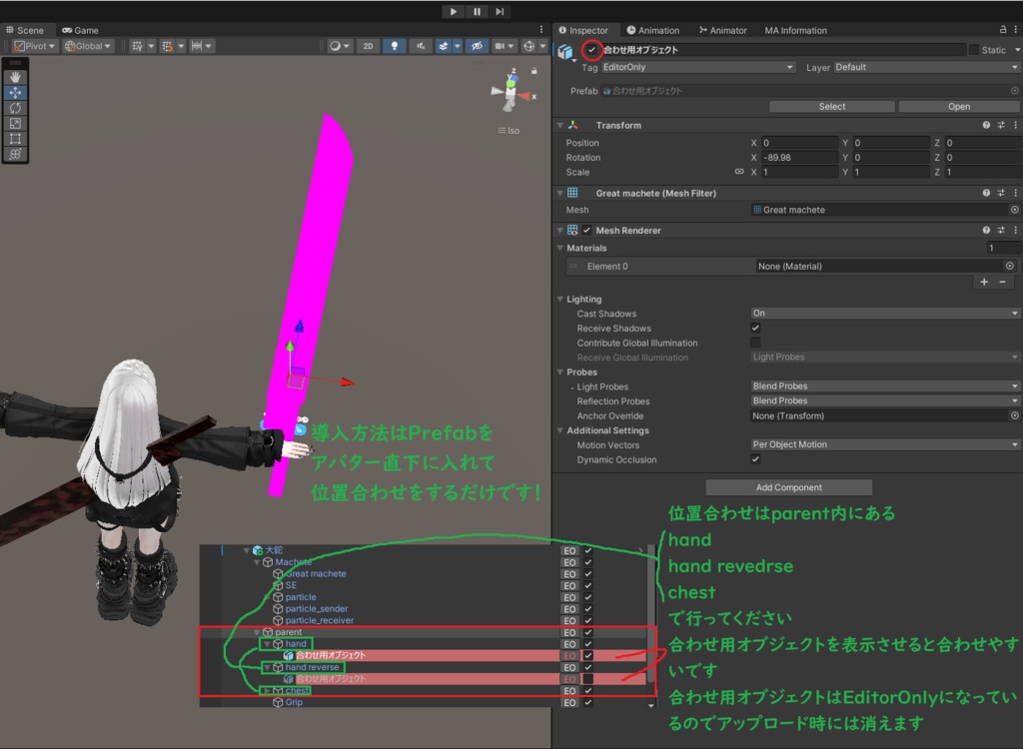Toggle the Dynamic Occlusion checkbox
This screenshot has width=1023, height=749.
tap(755, 459)
